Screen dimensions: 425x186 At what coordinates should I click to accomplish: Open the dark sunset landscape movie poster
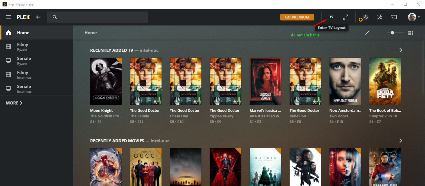(186, 167)
